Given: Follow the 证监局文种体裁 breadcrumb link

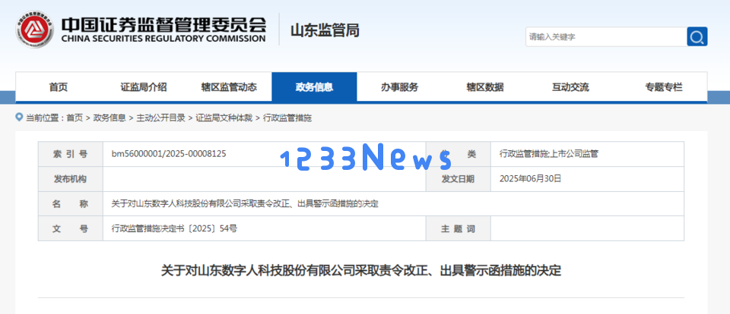Looking at the screenshot, I should [224, 118].
